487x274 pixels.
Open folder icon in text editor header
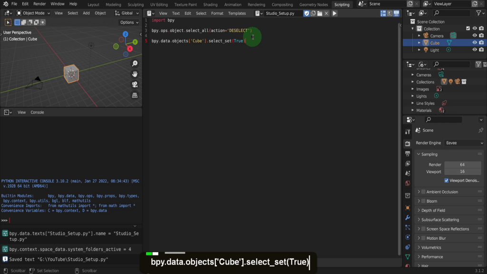[320, 13]
